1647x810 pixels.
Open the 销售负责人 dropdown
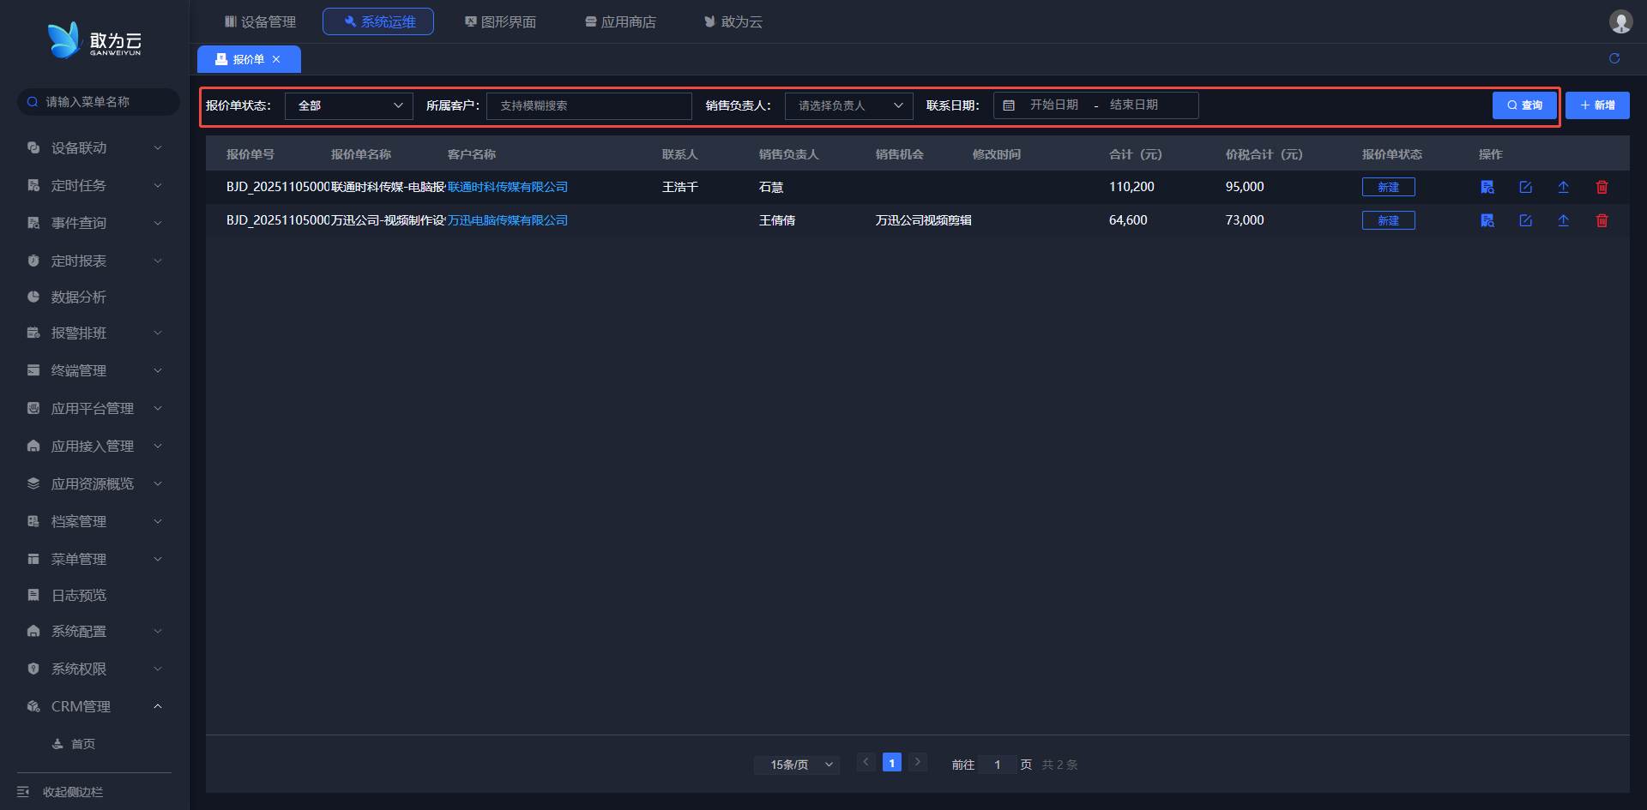click(x=849, y=105)
